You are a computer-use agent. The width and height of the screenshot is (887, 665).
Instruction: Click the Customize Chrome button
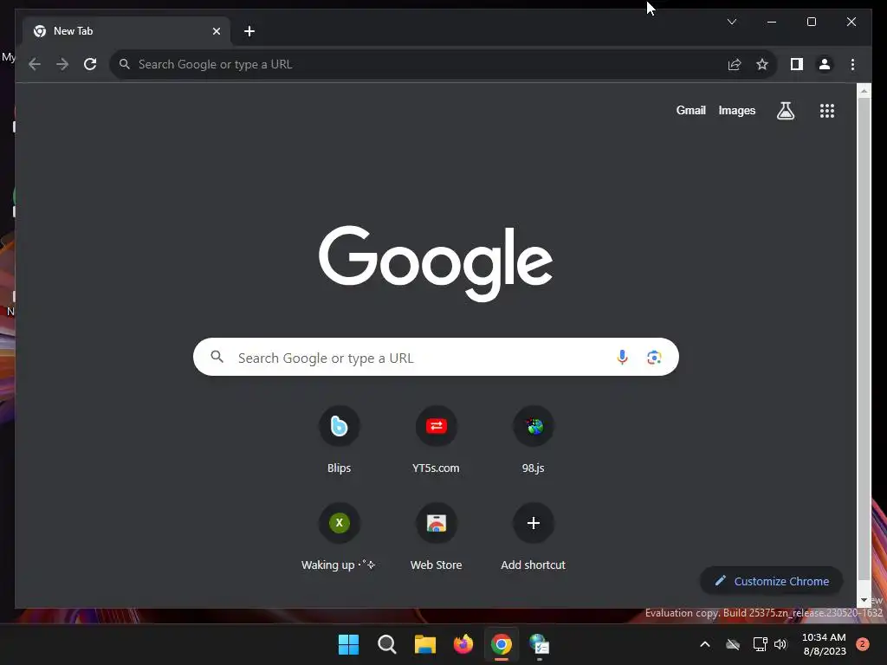tap(772, 581)
